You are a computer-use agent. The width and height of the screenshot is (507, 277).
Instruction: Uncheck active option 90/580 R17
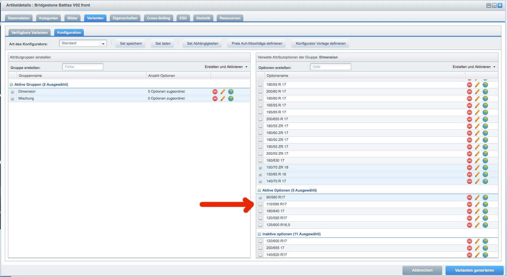[260, 197]
